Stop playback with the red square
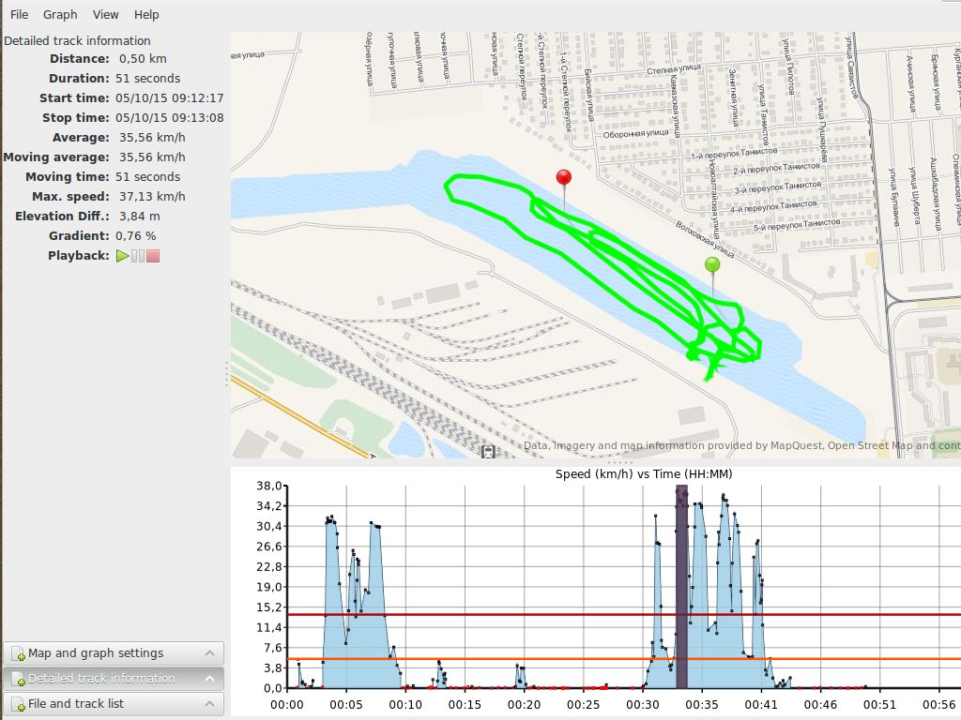 [153, 256]
